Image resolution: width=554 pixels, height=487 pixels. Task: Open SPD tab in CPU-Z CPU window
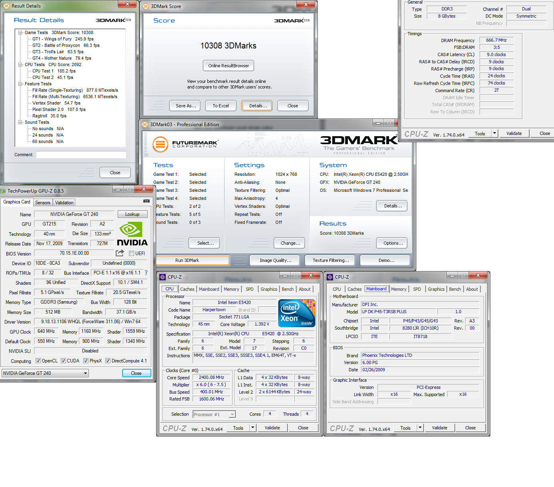250,289
